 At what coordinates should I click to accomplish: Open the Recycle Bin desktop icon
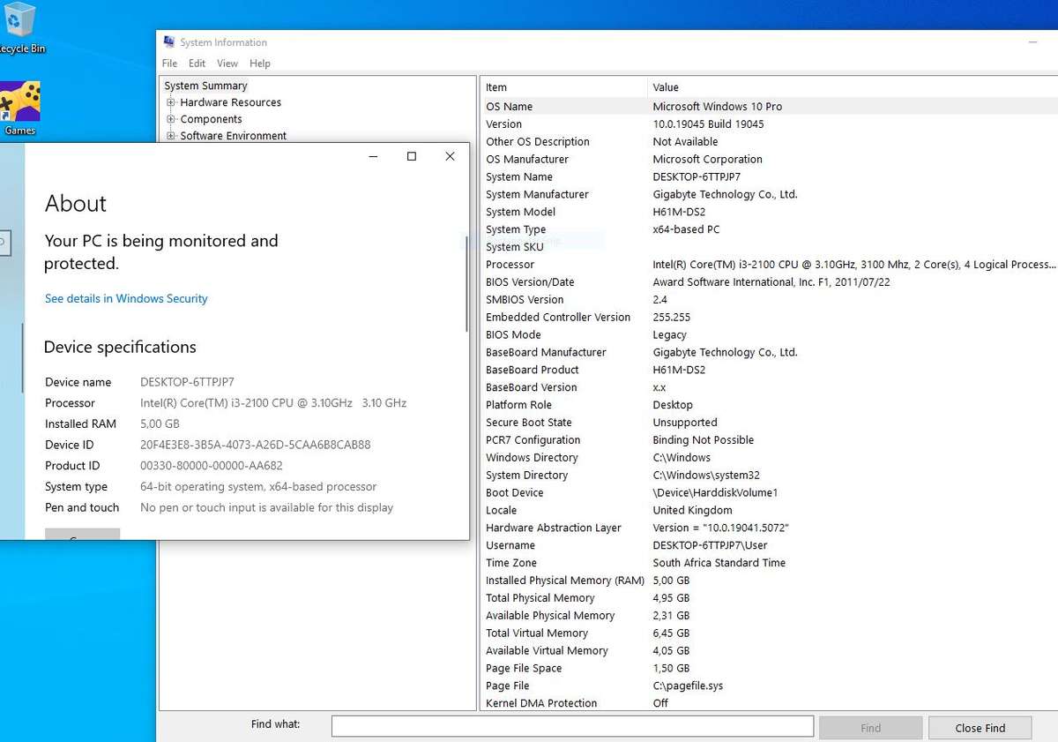[x=19, y=23]
